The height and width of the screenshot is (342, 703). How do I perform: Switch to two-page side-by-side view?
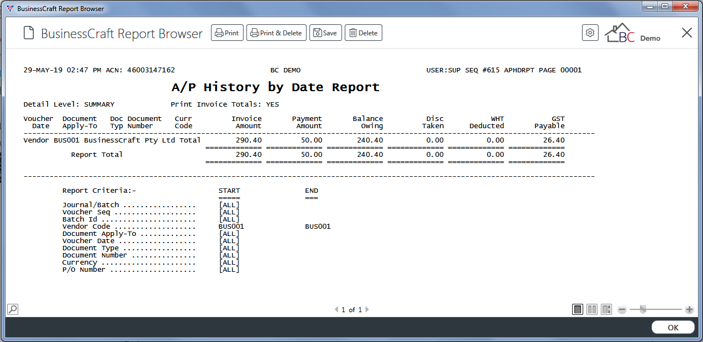tap(592, 310)
